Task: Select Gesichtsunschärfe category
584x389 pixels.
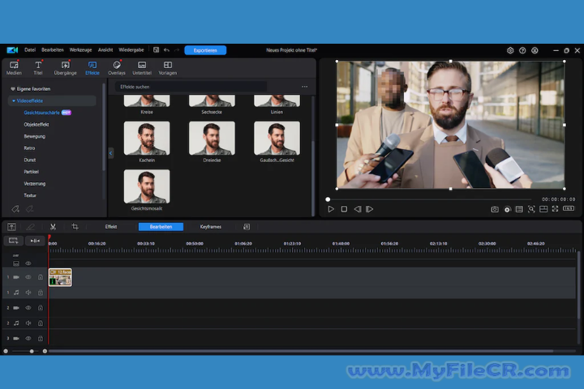Action: coord(41,113)
